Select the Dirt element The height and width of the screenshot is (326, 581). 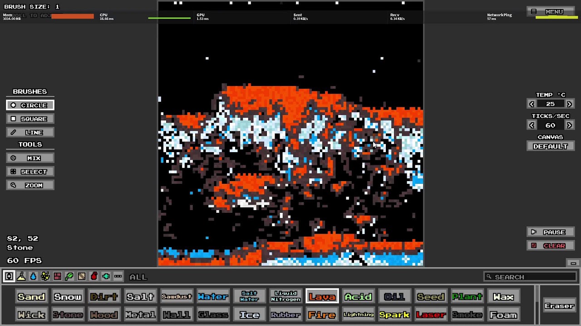coord(104,297)
